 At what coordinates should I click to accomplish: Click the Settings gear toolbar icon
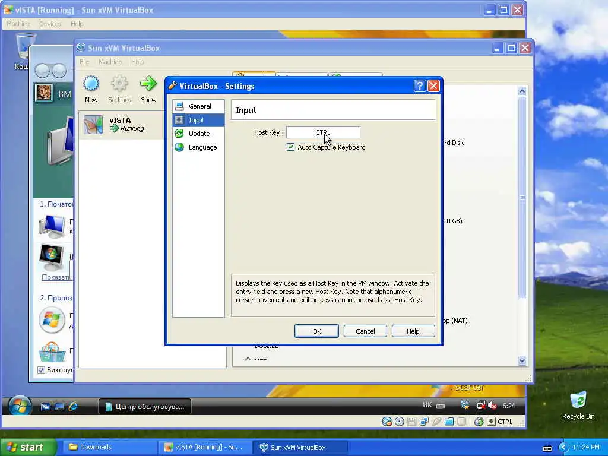tap(119, 89)
